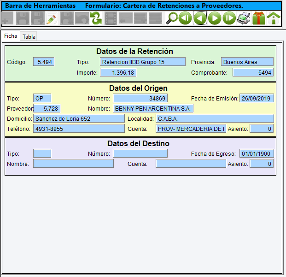This screenshot has height=277, width=286.
Task: Switch to the Tabla tab
Action: tap(29, 37)
